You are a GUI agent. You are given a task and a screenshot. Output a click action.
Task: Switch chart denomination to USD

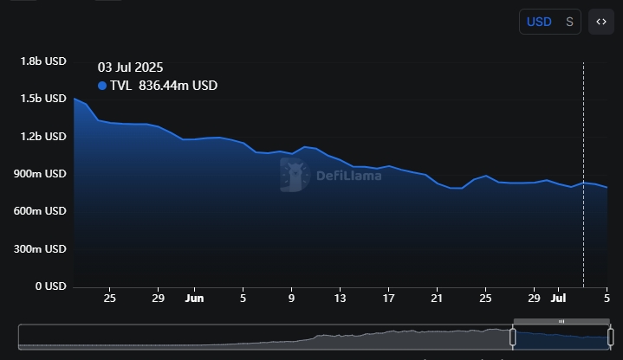[x=539, y=22]
